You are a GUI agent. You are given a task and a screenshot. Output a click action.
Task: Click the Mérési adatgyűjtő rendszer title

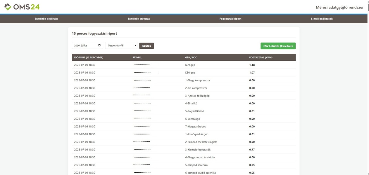pos(340,7)
